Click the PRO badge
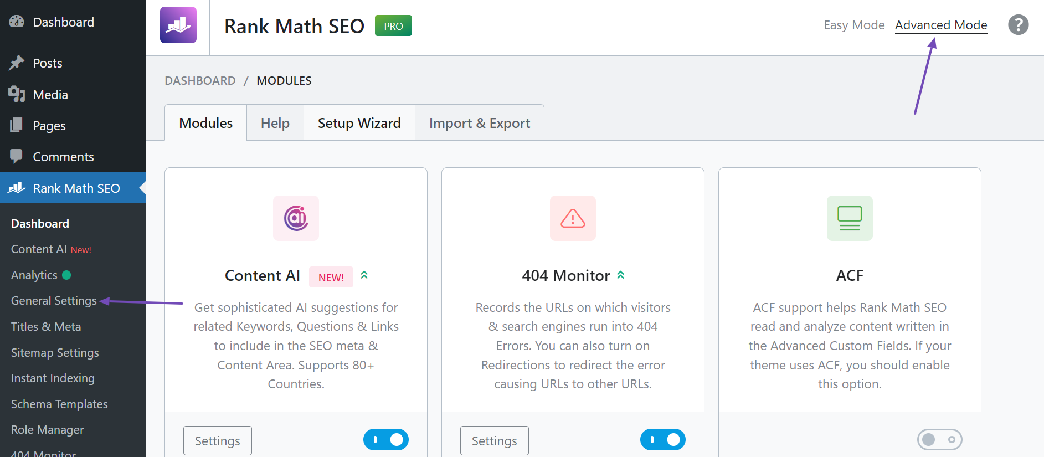 [393, 25]
